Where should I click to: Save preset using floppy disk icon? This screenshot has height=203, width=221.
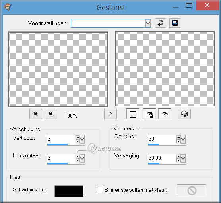coord(175,23)
